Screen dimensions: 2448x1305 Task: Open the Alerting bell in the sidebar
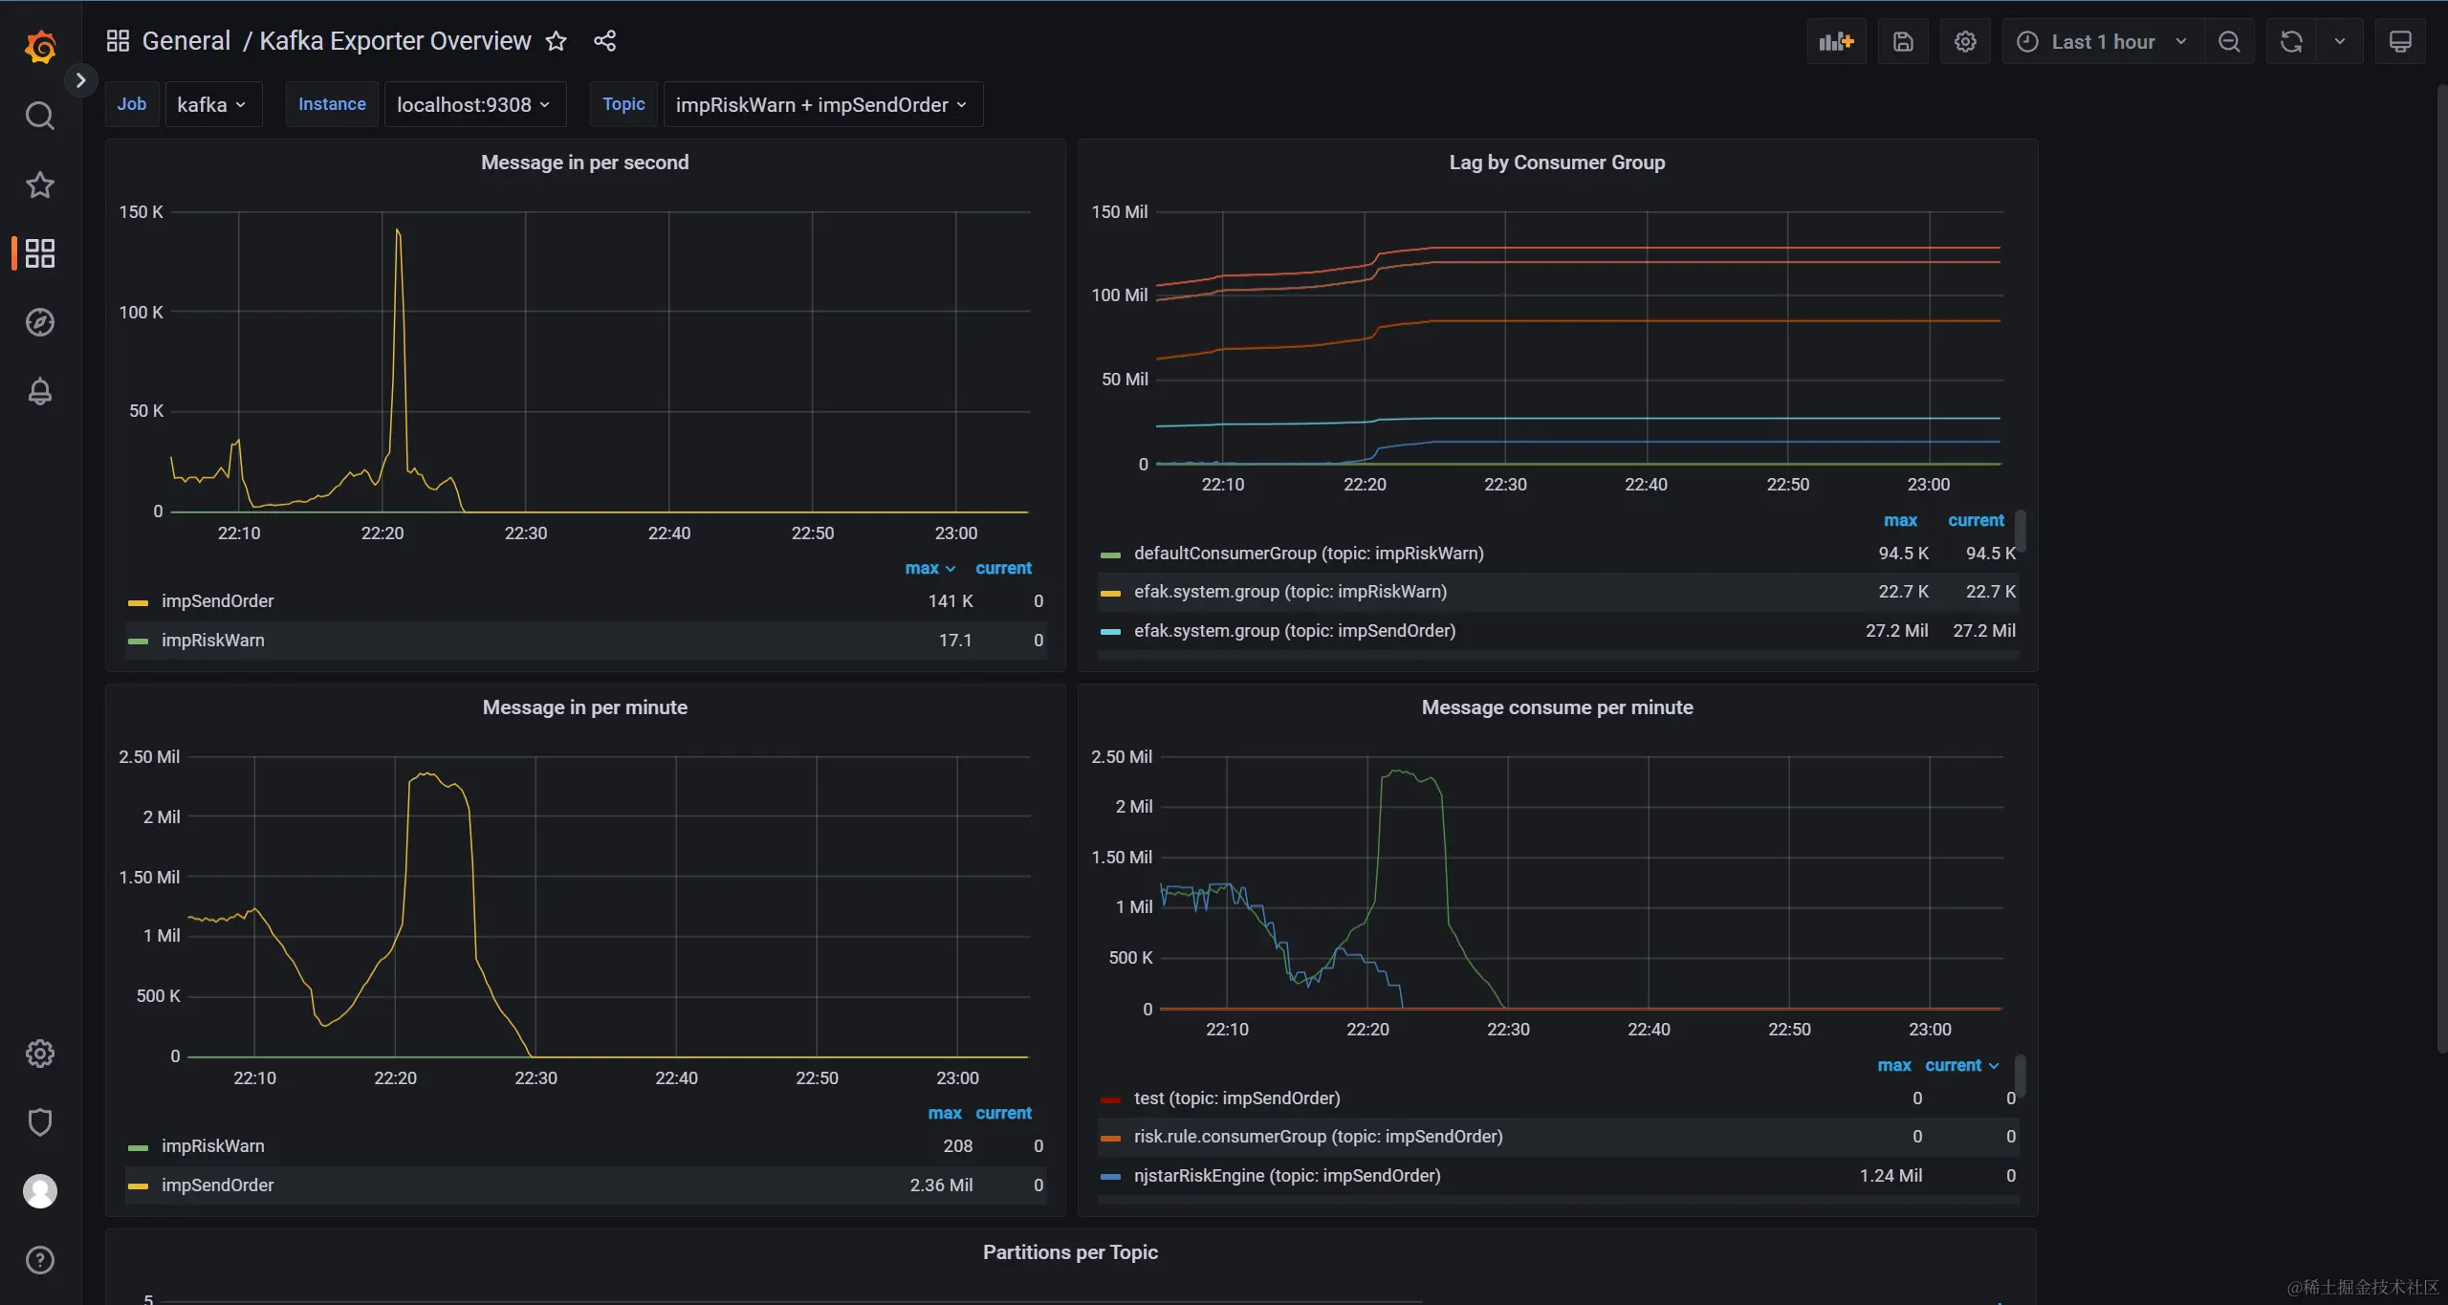39,391
